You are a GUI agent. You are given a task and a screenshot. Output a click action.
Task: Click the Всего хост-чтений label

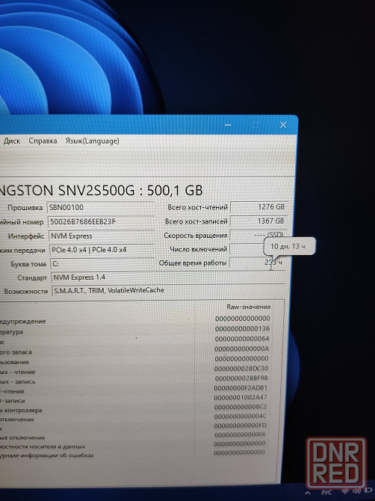click(x=197, y=207)
